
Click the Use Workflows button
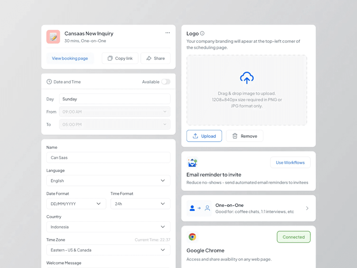(290, 163)
